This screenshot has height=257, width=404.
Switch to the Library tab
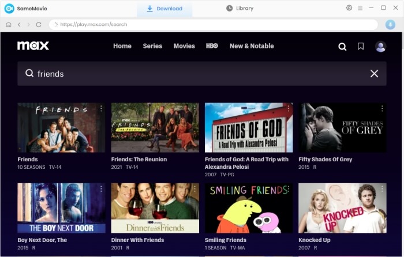[240, 9]
